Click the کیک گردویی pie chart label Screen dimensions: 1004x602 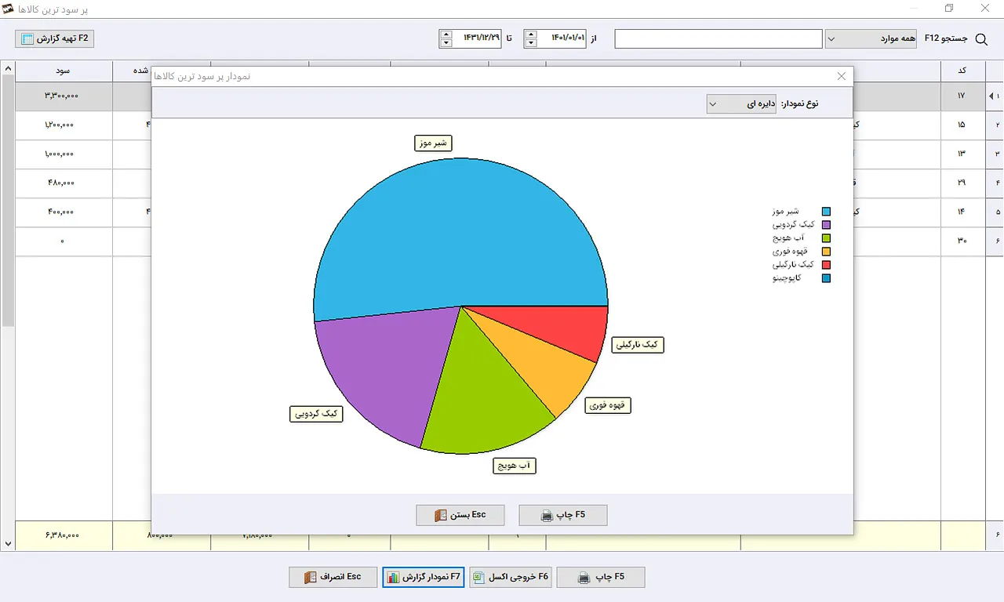click(x=316, y=414)
